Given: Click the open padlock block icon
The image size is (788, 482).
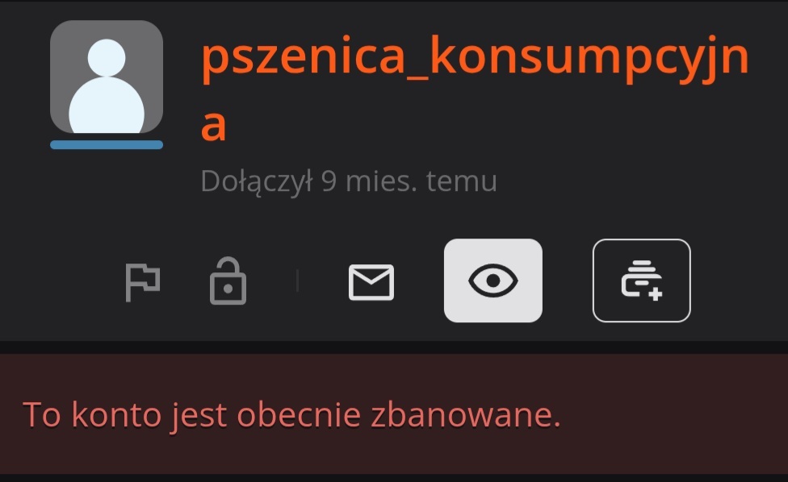Looking at the screenshot, I should pos(228,280).
